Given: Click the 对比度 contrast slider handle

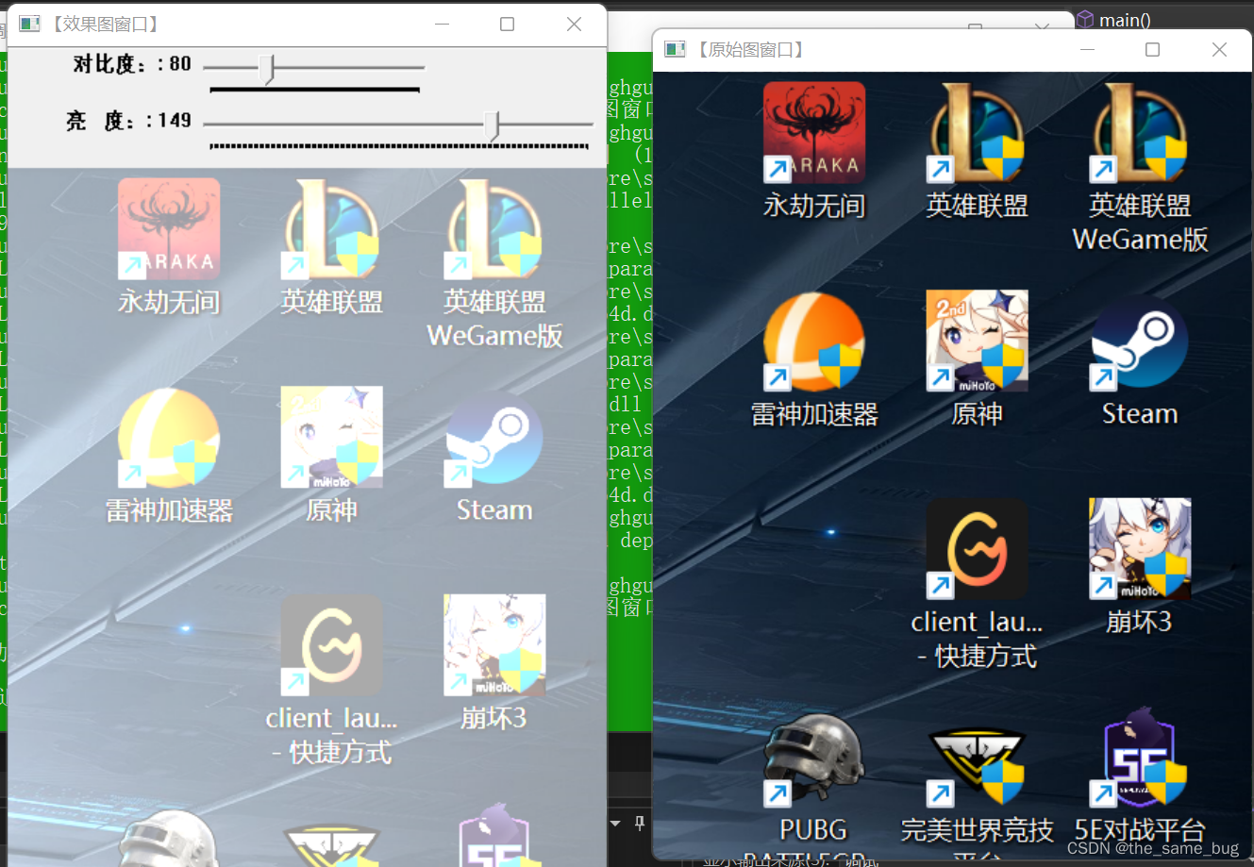Looking at the screenshot, I should pyautogui.click(x=267, y=69).
